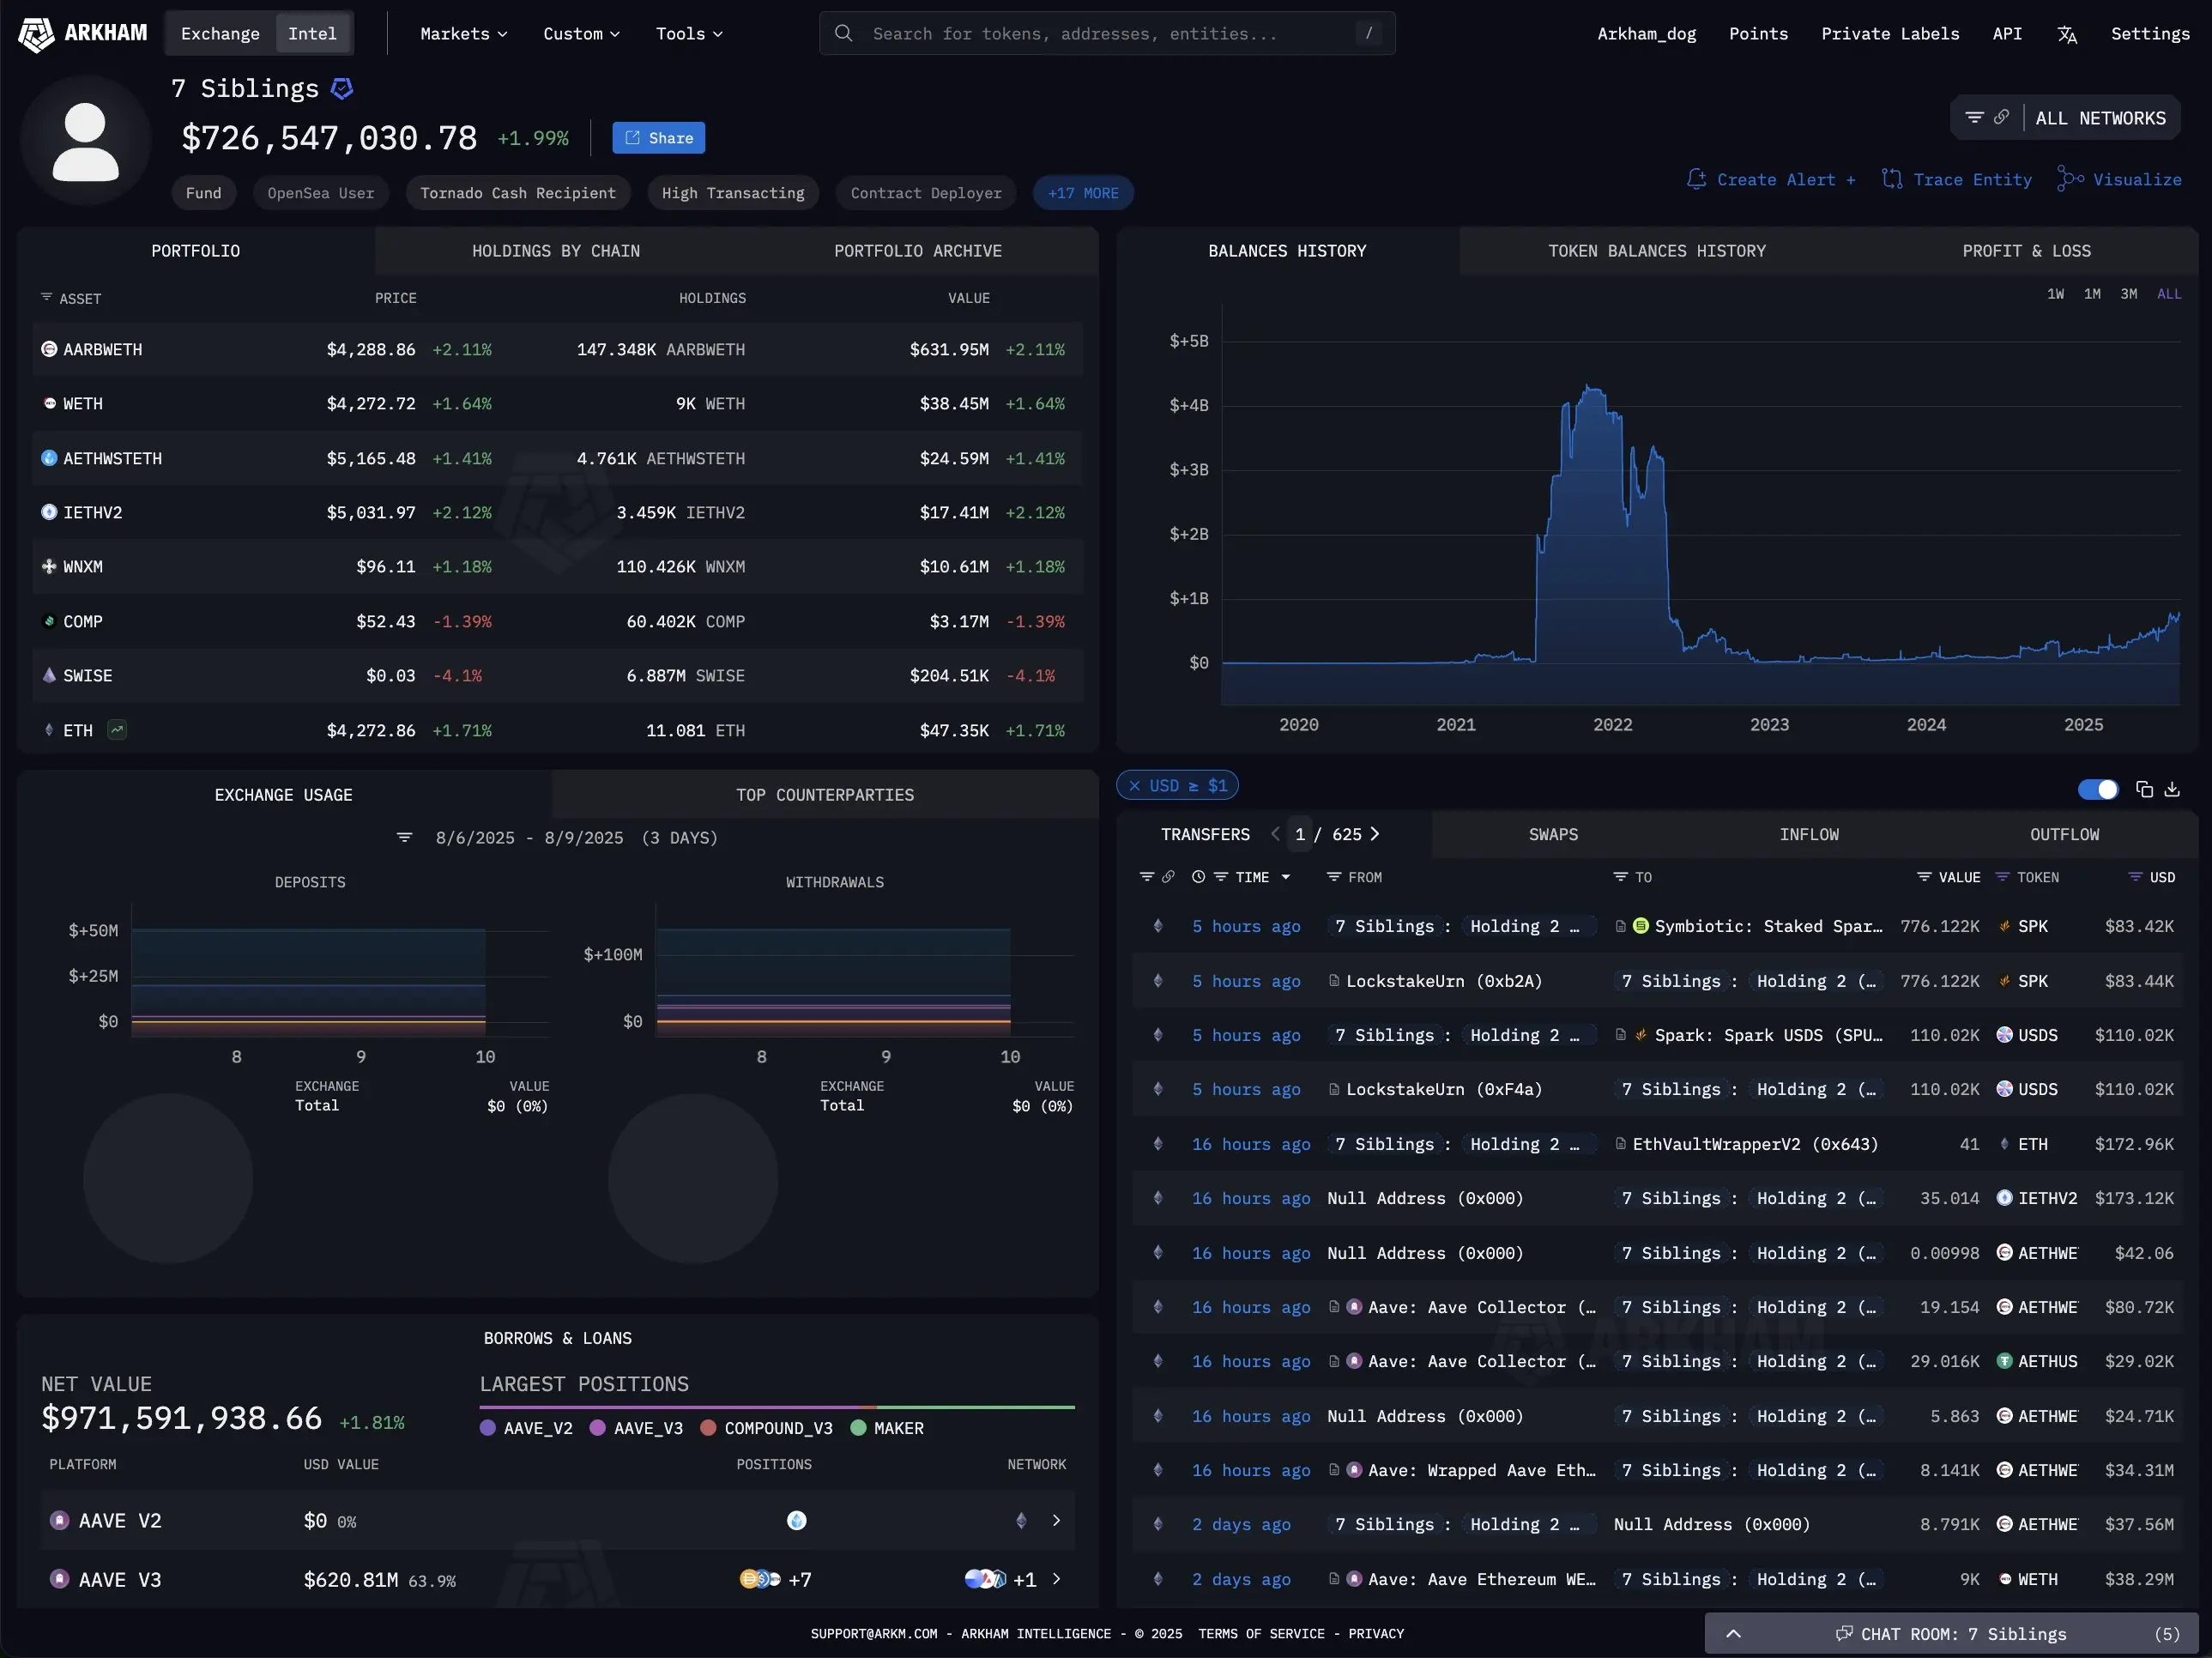2212x1658 pixels.
Task: Click the link icon beside ALL NETWORKS
Action: 2001,117
